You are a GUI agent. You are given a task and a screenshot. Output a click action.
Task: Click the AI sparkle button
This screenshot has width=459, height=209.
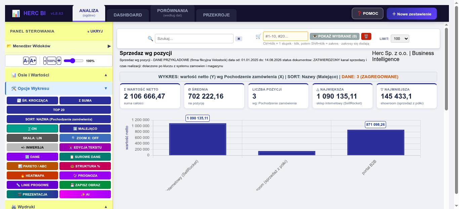pyautogui.click(x=85, y=194)
